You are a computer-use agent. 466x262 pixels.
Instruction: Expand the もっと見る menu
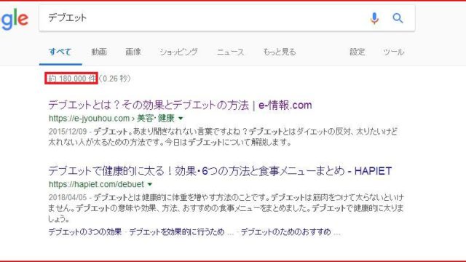[280, 52]
